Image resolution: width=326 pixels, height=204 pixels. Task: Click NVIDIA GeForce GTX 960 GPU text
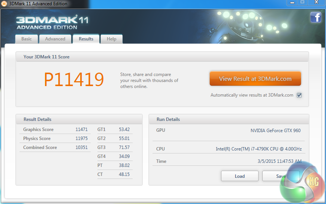275,131
